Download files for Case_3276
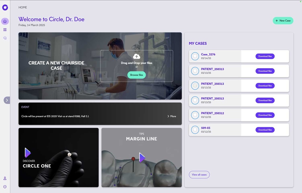Screen dimensions: 302x193 coord(265,56)
